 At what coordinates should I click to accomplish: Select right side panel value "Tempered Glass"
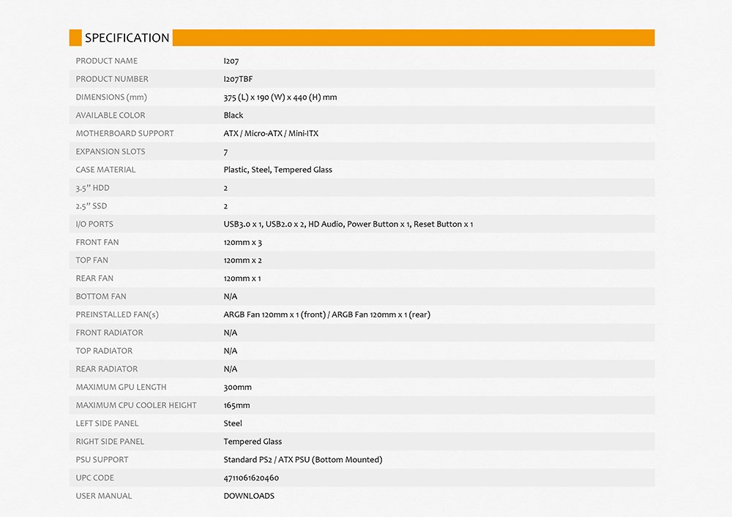click(x=253, y=442)
